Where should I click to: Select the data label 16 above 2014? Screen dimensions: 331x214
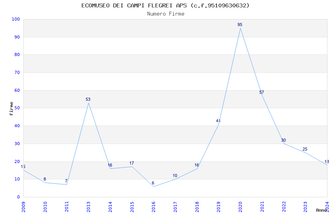tap(110, 165)
